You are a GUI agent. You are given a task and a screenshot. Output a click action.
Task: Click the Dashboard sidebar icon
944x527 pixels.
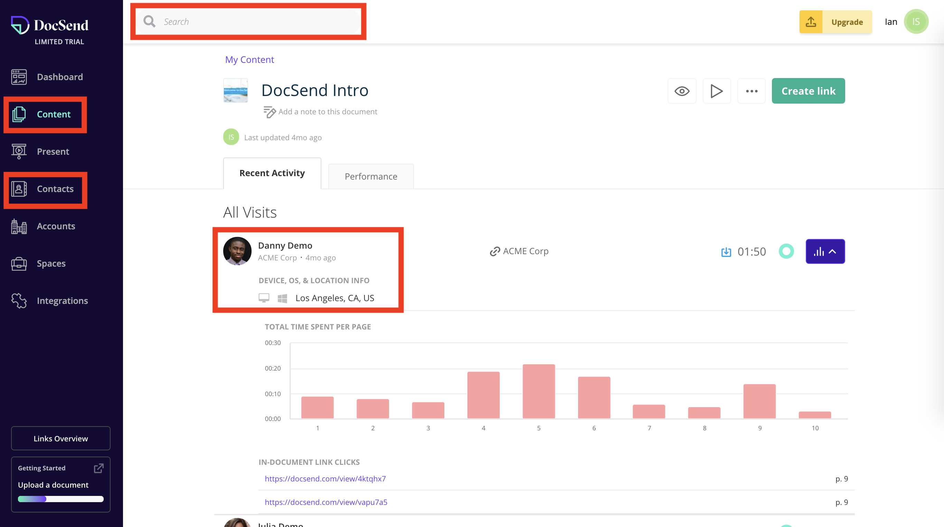pos(19,77)
